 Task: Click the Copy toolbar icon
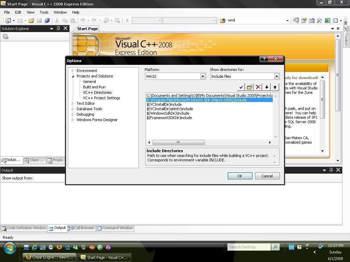coord(65,20)
